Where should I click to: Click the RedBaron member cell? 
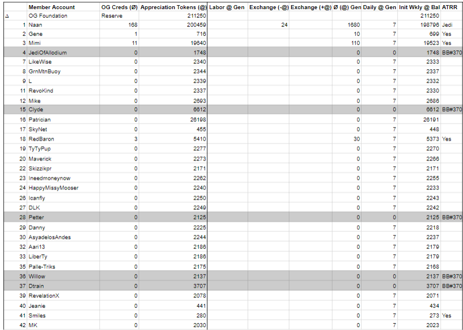coord(63,139)
